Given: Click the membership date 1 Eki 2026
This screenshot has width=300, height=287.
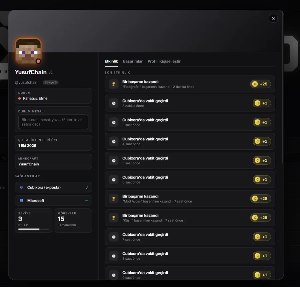Looking at the screenshot, I should tap(27, 145).
